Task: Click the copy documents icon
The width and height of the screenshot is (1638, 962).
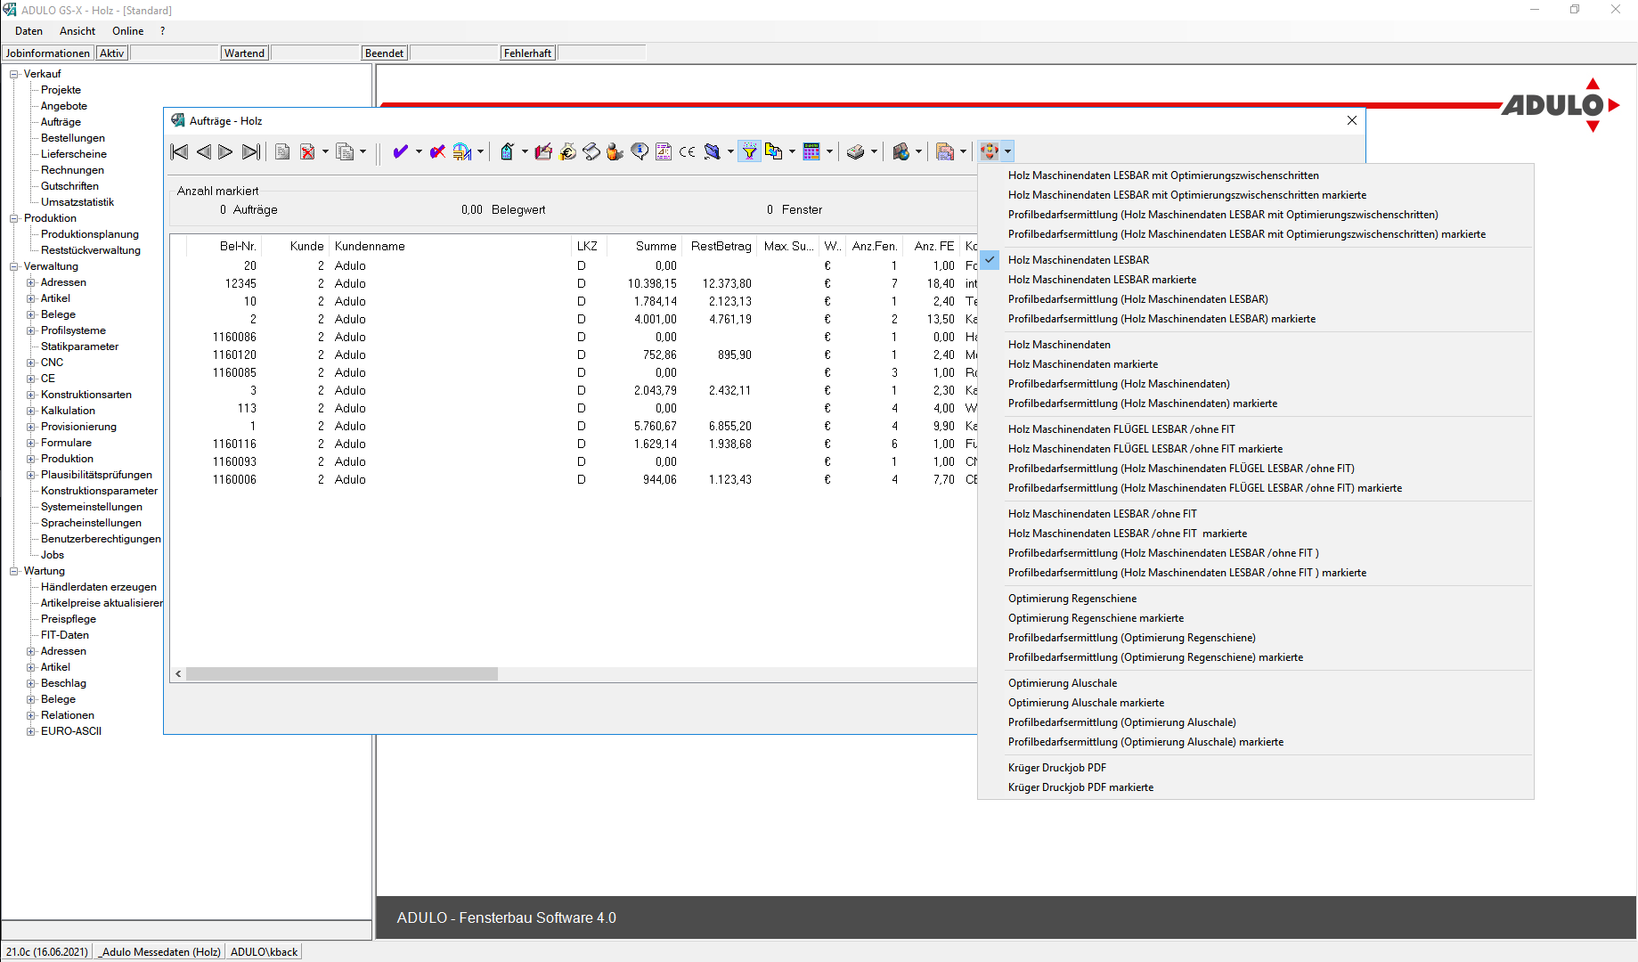Action: point(345,152)
